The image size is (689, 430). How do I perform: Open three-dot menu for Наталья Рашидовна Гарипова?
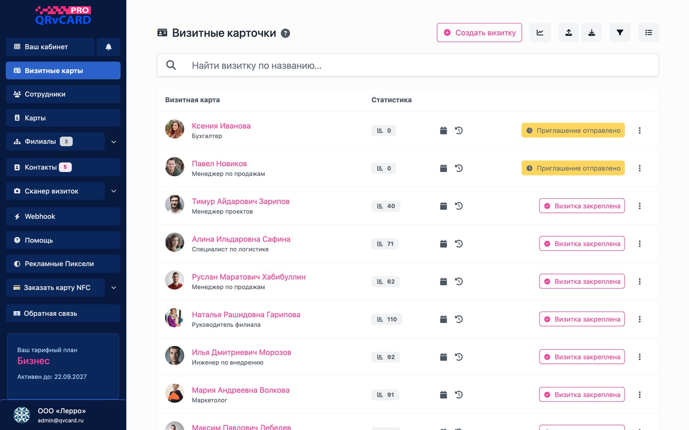pyautogui.click(x=640, y=319)
